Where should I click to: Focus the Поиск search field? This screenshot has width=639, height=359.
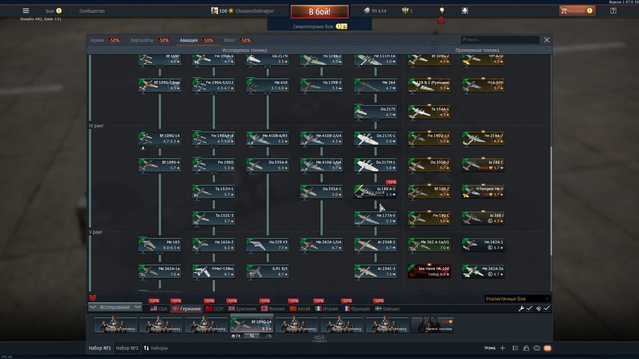[500, 39]
